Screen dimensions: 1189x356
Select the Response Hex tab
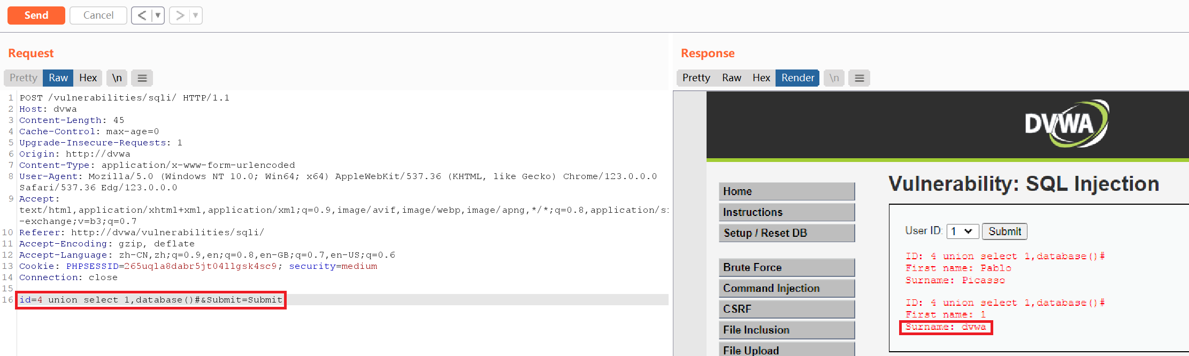pos(761,78)
